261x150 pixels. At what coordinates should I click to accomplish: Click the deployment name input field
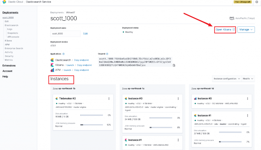point(66,34)
